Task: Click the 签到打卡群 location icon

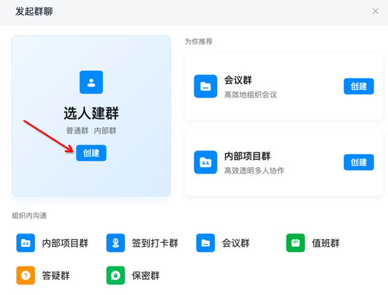Action: 115,243
